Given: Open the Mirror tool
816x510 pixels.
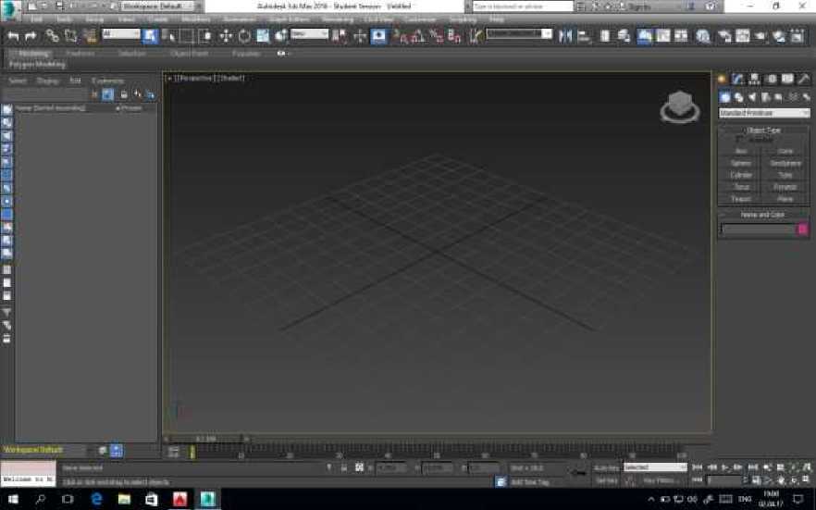Looking at the screenshot, I should (564, 36).
